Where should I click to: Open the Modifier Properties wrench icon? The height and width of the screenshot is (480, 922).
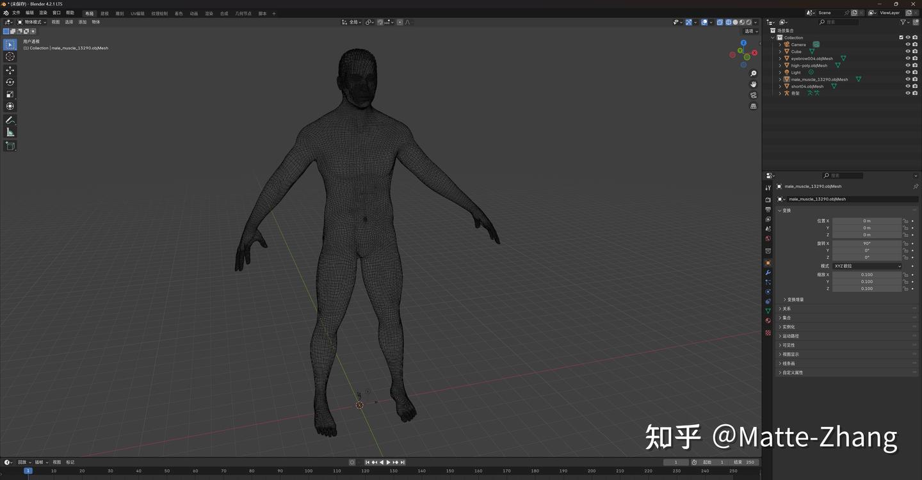coord(768,272)
